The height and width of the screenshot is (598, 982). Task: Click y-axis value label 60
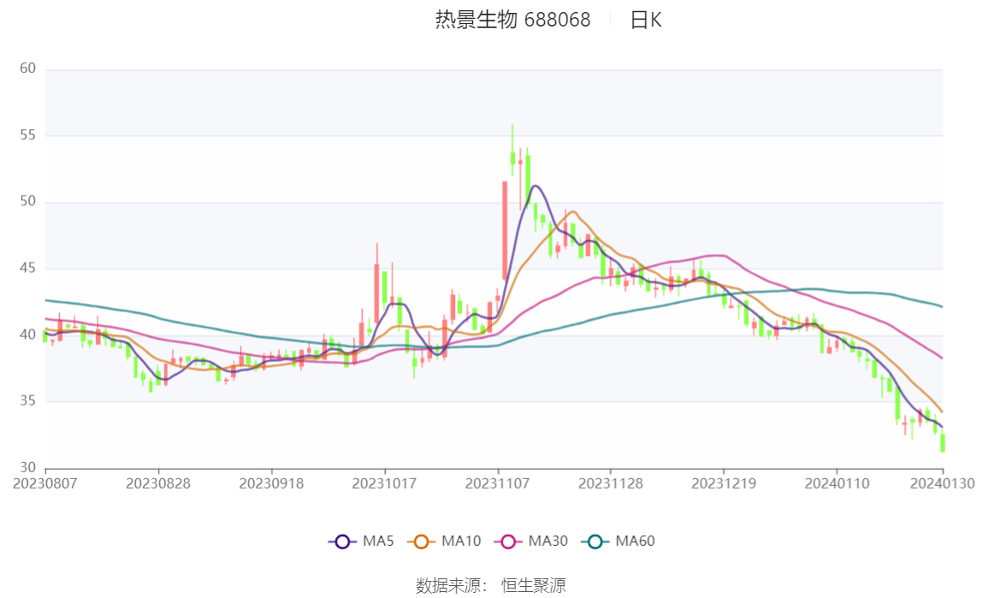[x=27, y=68]
